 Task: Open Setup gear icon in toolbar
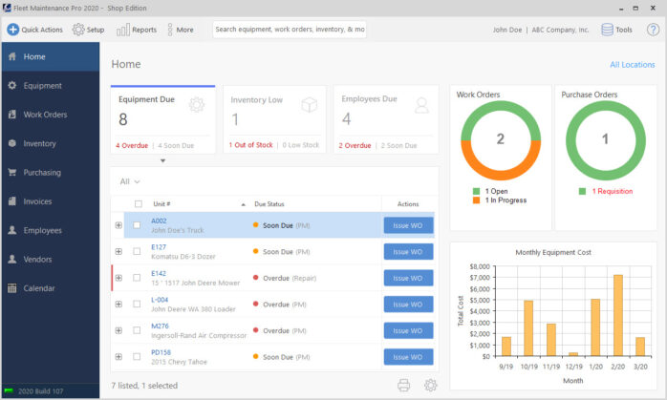78,30
